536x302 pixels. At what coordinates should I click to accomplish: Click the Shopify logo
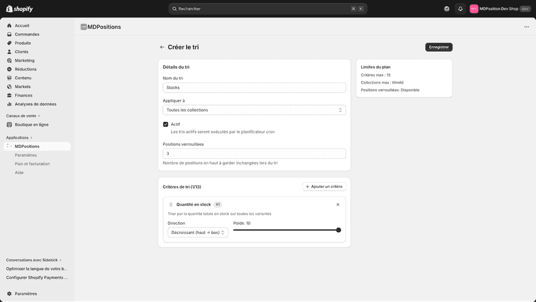19,9
